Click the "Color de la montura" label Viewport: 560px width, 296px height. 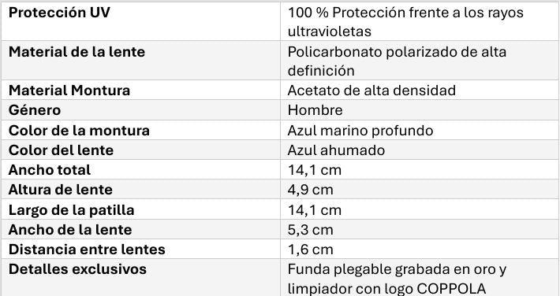(x=79, y=131)
